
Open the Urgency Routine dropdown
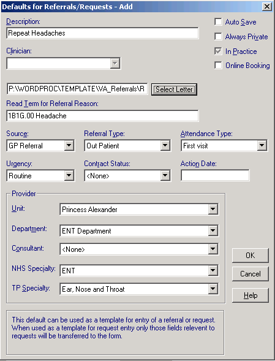[69, 176]
